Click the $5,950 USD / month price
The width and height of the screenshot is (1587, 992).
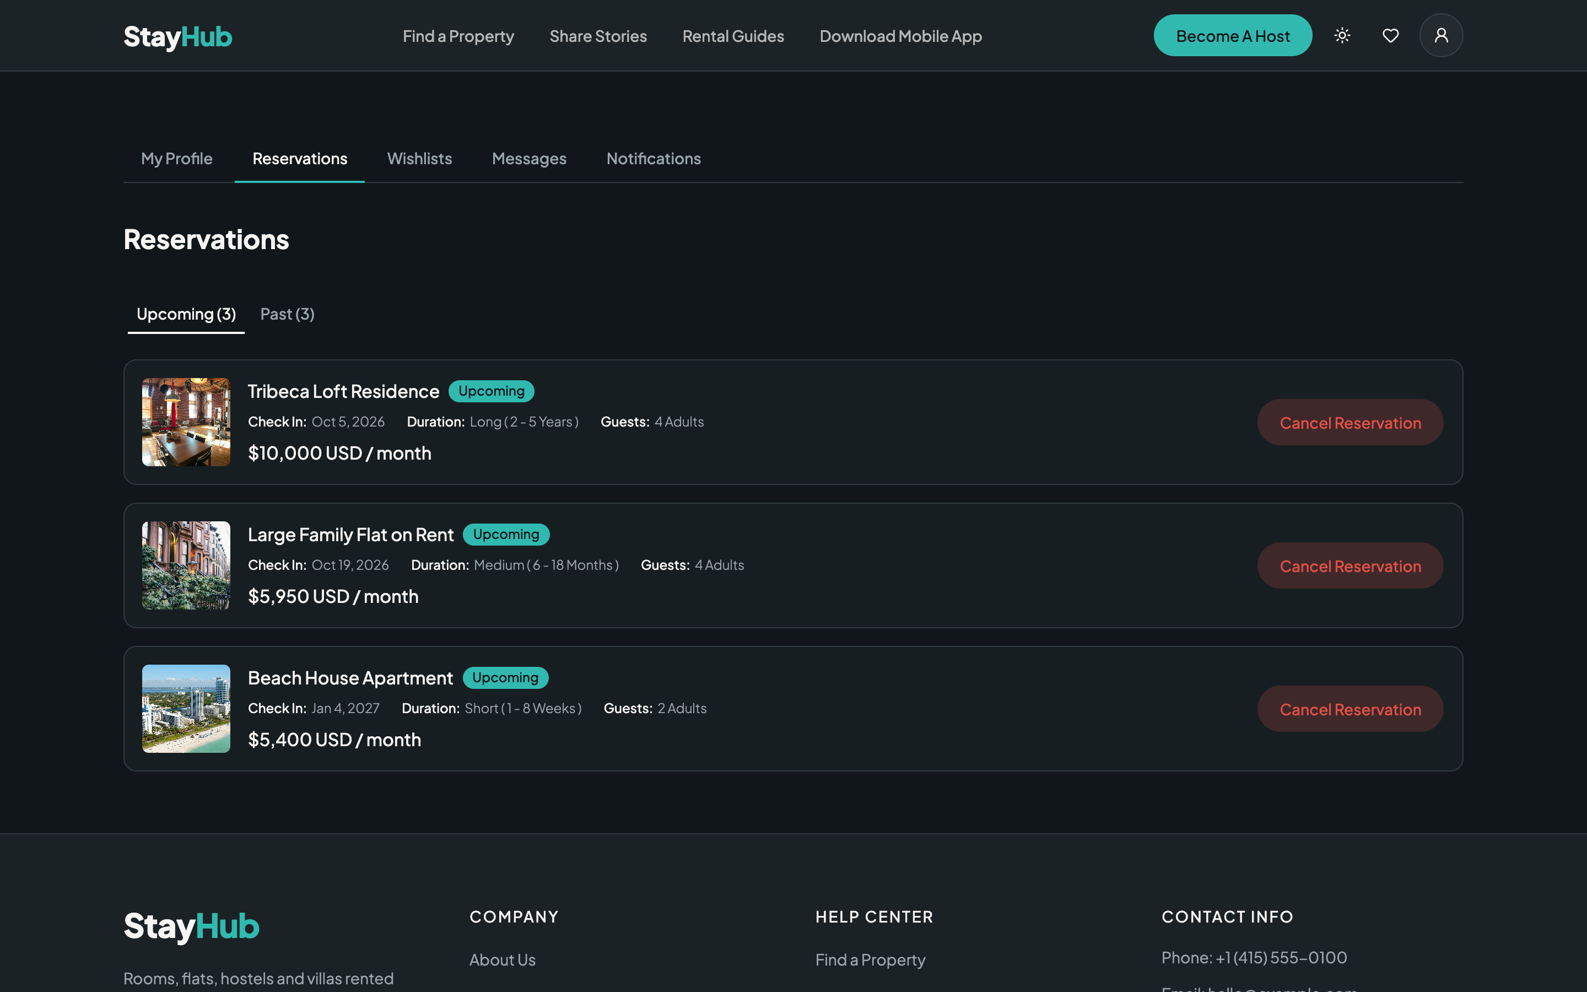coord(333,596)
